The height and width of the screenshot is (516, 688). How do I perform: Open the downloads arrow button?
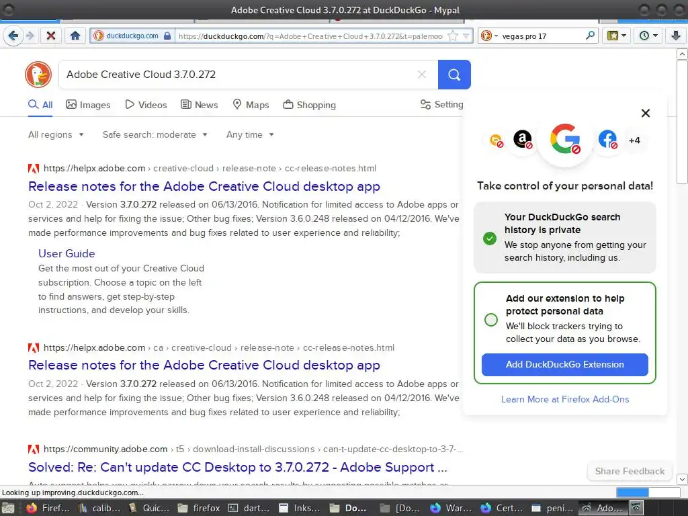pos(676,36)
